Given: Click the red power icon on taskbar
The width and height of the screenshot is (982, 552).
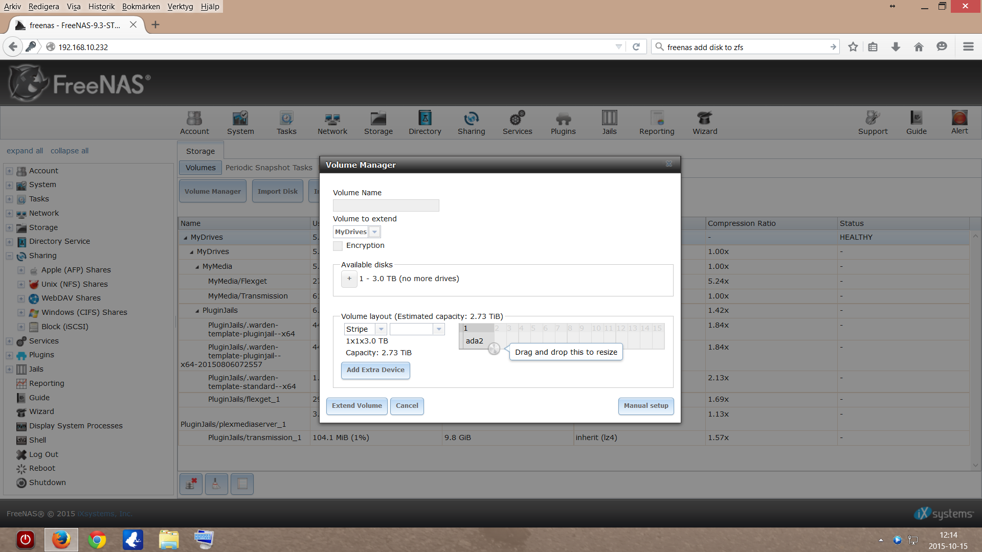Looking at the screenshot, I should [x=26, y=540].
